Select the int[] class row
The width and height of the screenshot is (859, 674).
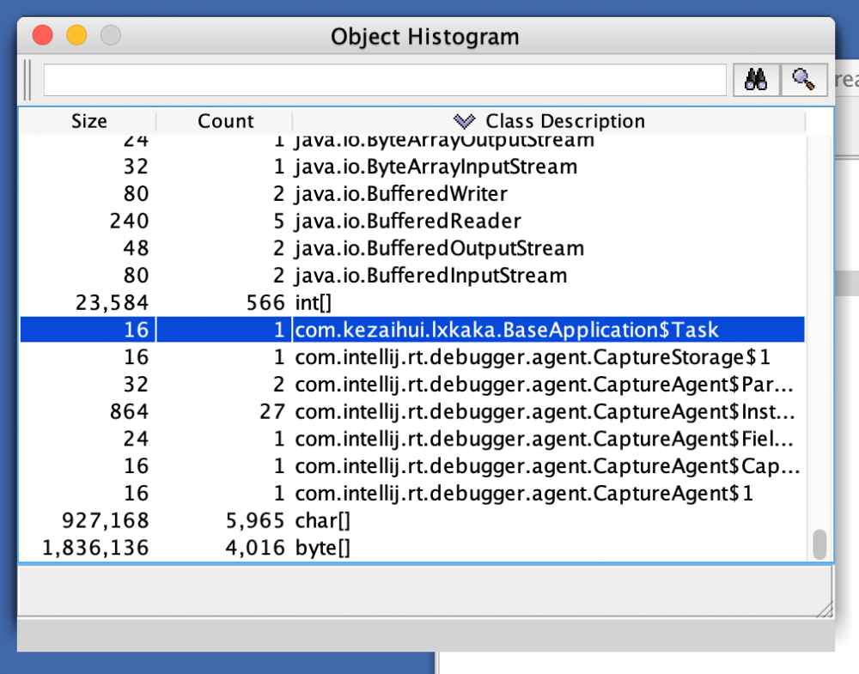(412, 303)
